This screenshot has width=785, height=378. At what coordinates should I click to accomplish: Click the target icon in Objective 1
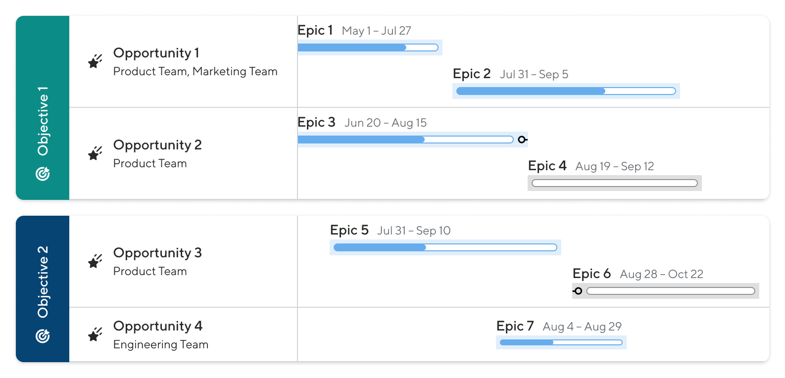pos(43,174)
